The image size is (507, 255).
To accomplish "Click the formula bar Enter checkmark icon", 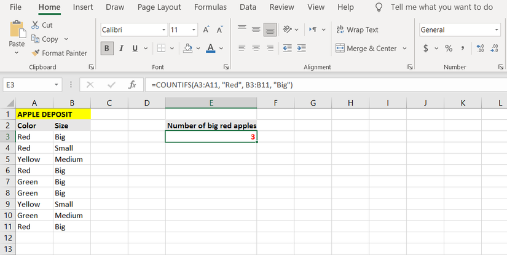I will [x=112, y=85].
